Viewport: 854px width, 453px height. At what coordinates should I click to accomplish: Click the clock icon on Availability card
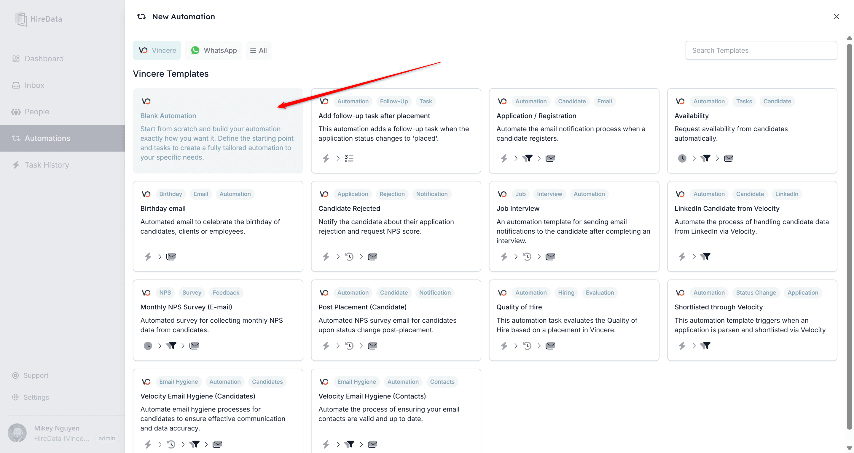pyautogui.click(x=682, y=158)
